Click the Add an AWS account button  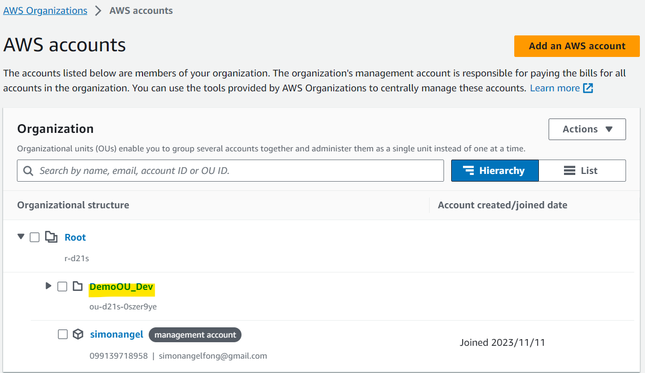click(x=577, y=46)
